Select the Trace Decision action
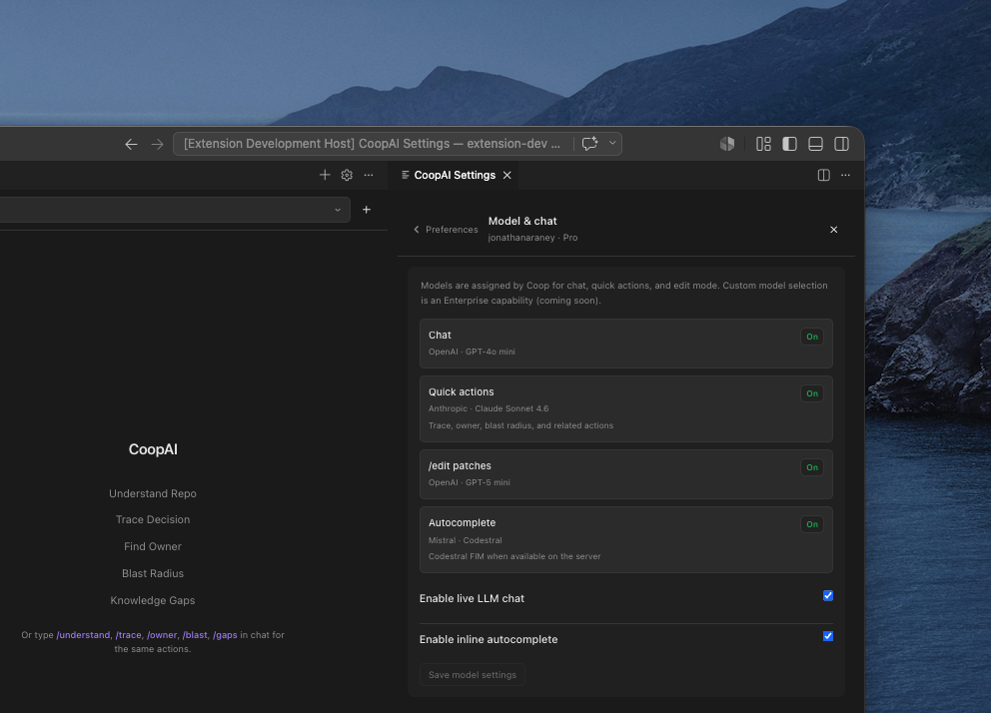Image resolution: width=991 pixels, height=713 pixels. (152, 519)
